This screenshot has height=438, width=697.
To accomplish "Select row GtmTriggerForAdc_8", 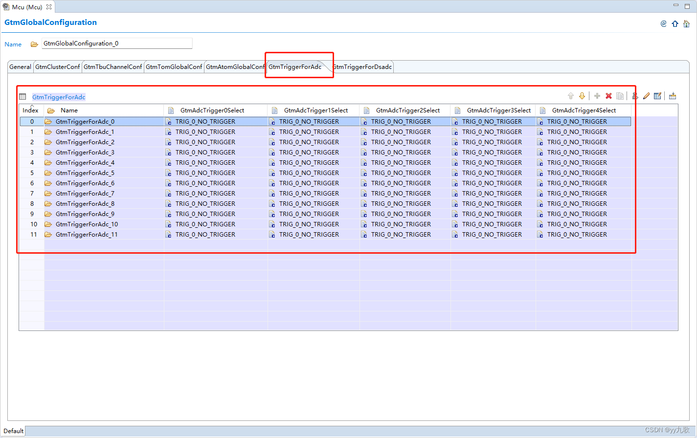I will coord(325,204).
